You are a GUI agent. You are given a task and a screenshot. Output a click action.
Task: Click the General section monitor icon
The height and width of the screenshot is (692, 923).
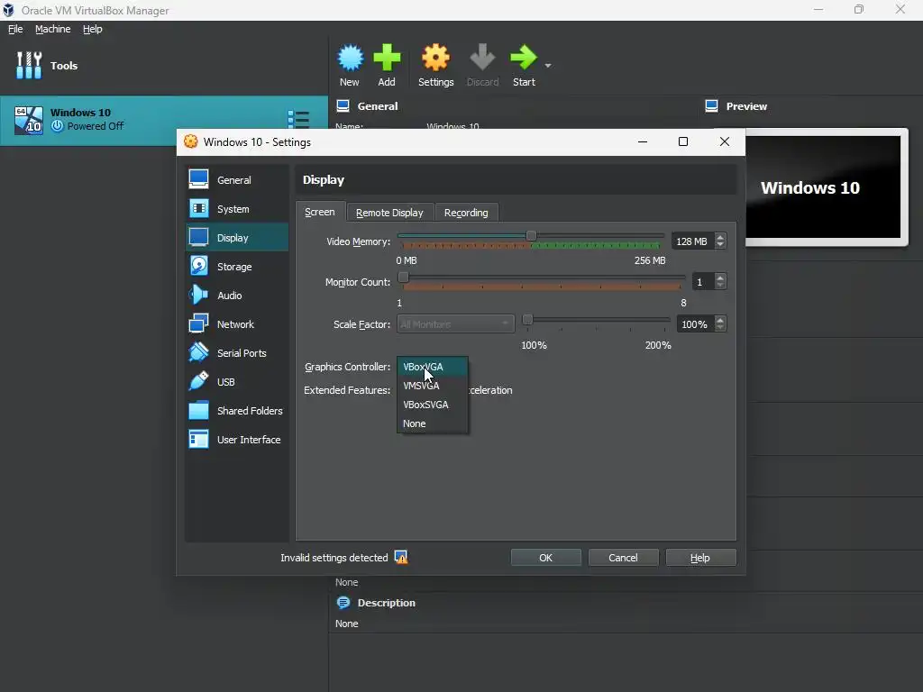pos(343,106)
